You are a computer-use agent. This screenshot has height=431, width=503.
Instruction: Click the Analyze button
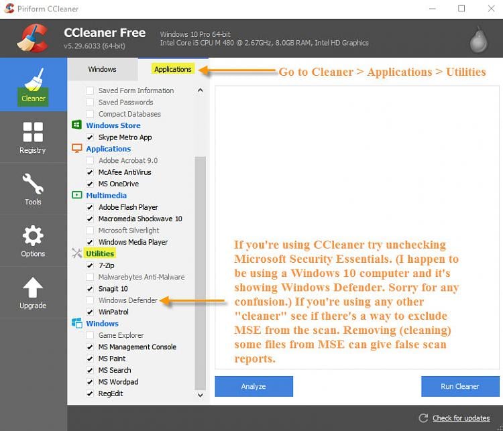click(x=254, y=386)
